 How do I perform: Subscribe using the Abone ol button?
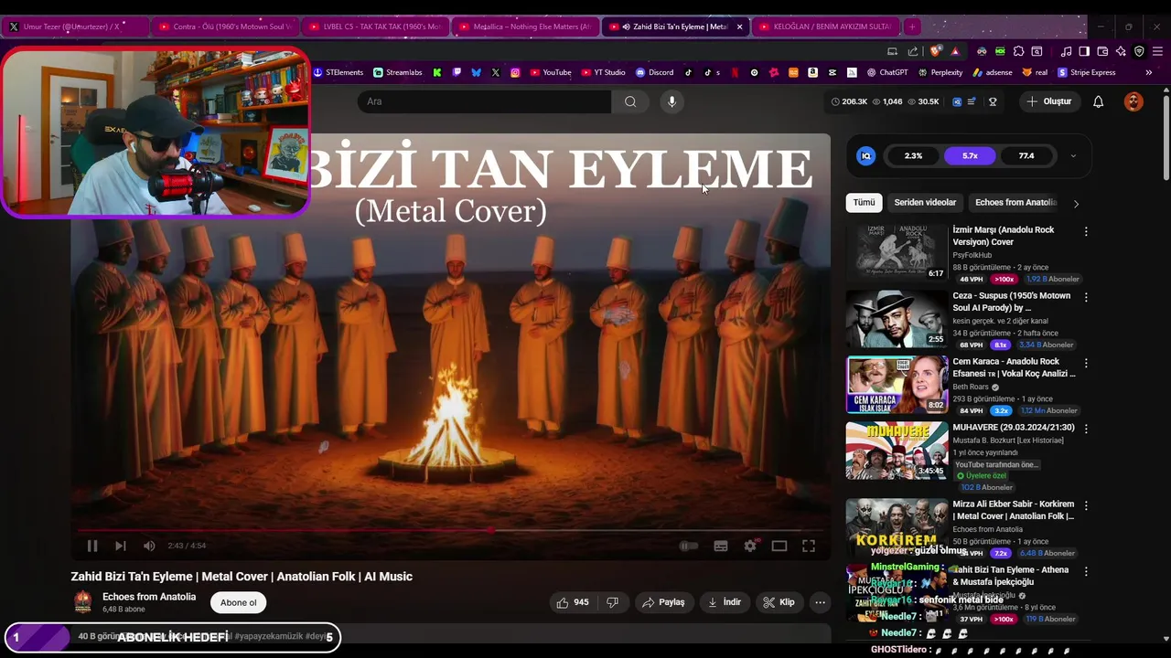(239, 602)
